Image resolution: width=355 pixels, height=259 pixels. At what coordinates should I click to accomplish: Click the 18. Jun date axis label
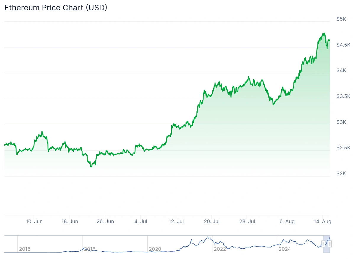point(70,221)
